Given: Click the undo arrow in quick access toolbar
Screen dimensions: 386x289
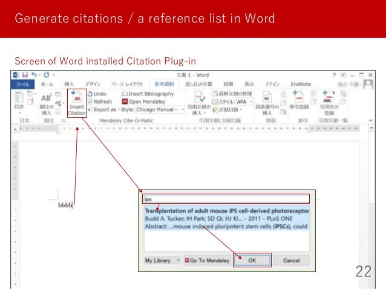Looking at the screenshot, I should point(34,75).
